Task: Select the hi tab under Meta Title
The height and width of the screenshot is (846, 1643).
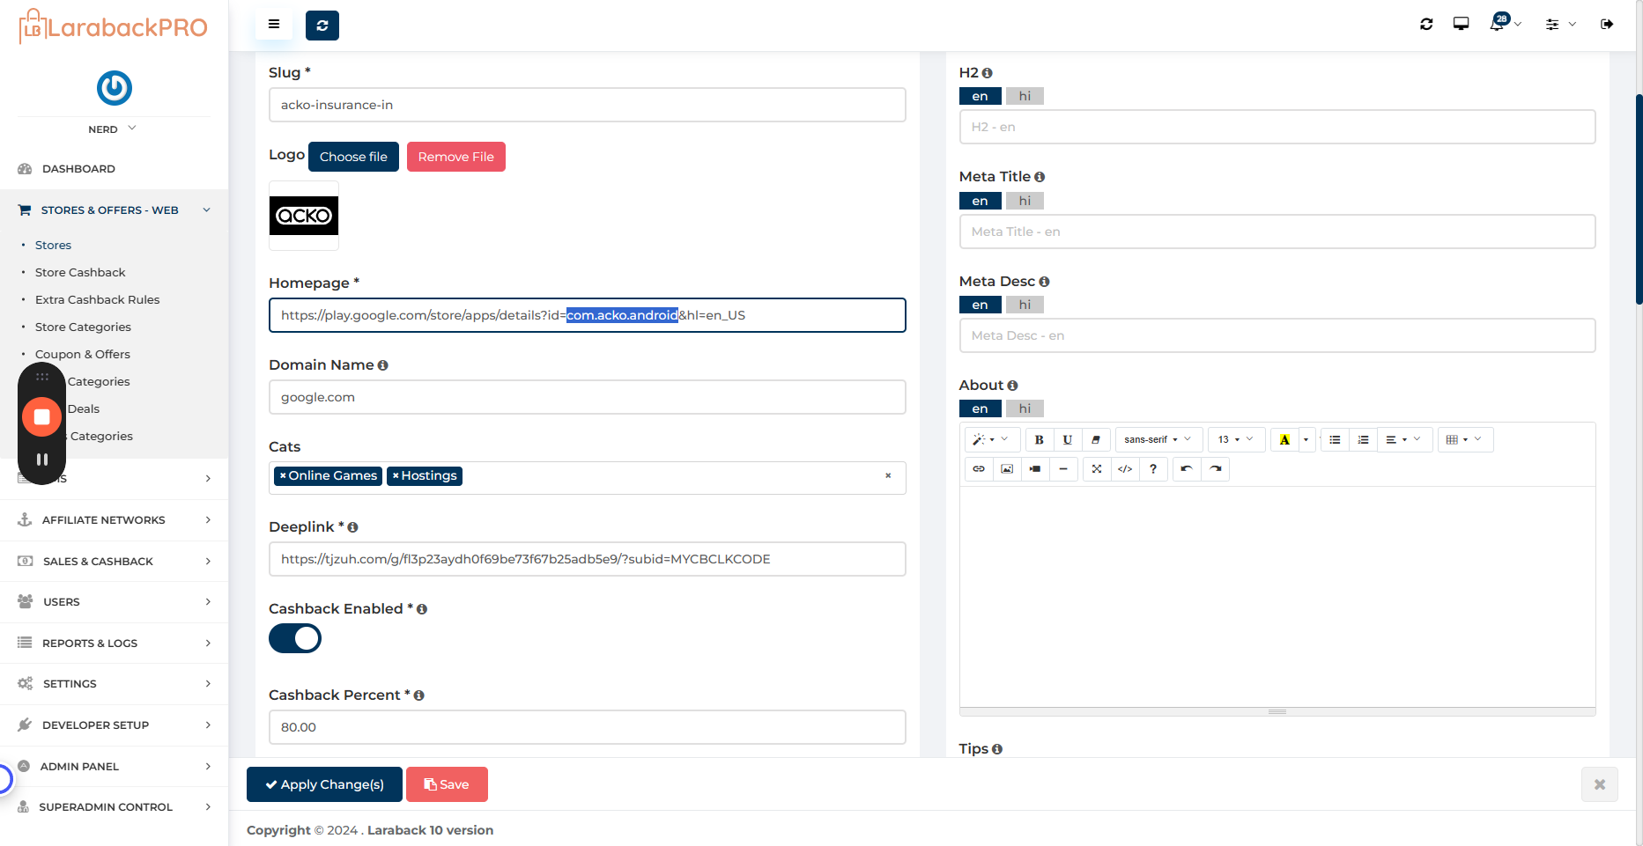Action: tap(1025, 201)
